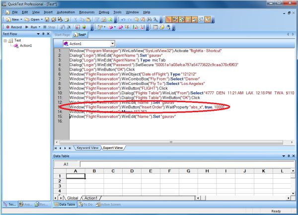Select the Action1 sheet tab in Data Table
The width and height of the screenshot is (298, 215).
(91, 198)
